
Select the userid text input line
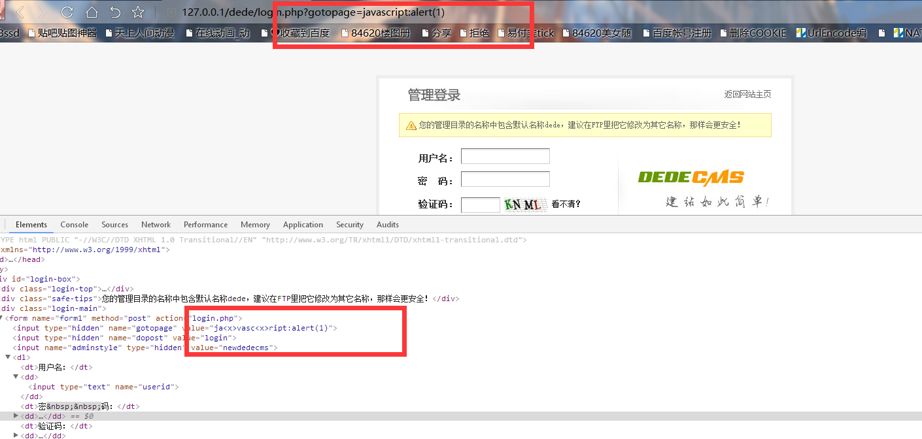click(x=104, y=387)
